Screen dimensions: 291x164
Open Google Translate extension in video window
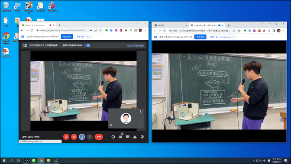coord(249,31)
